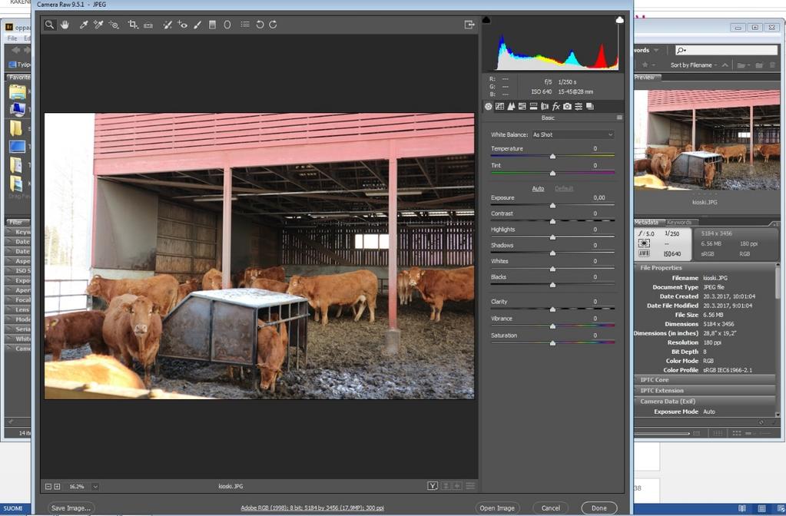Adjust the Exposure slider handle

pyautogui.click(x=552, y=205)
